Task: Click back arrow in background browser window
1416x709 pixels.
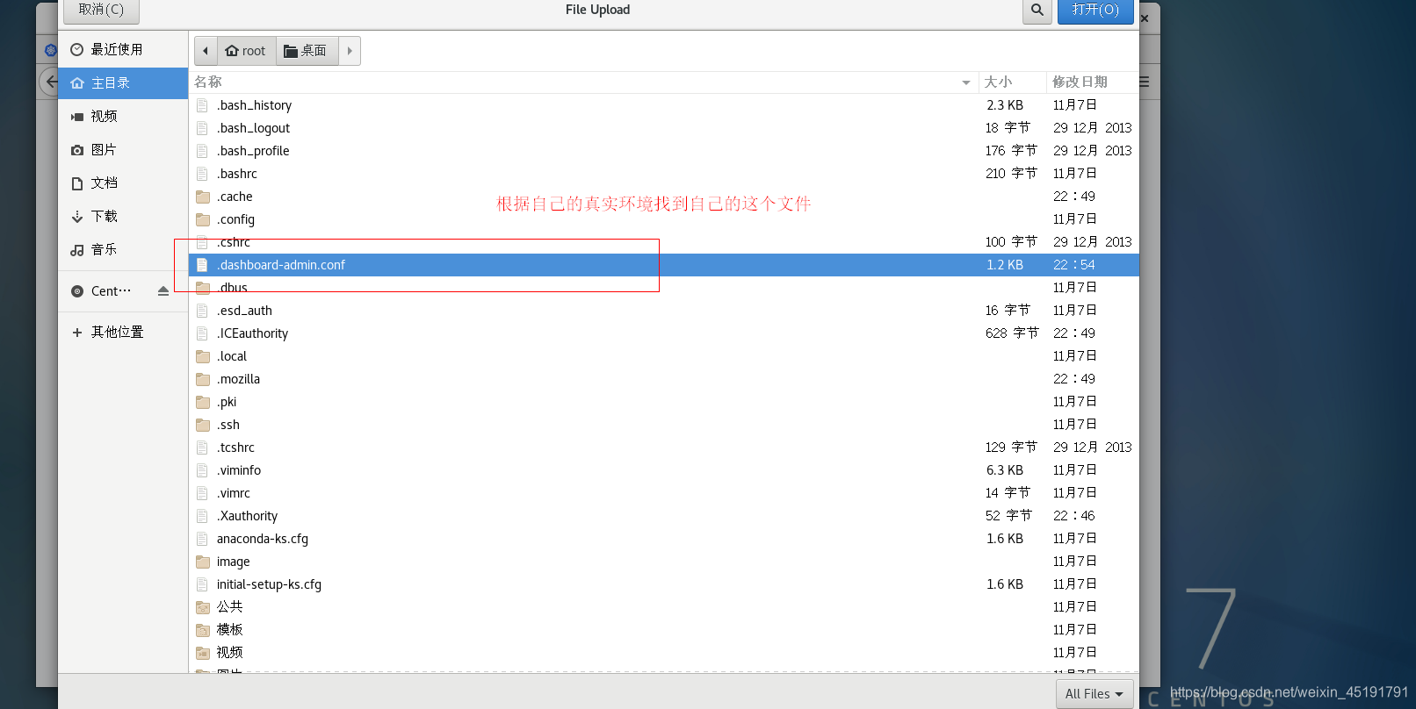Action: (51, 82)
